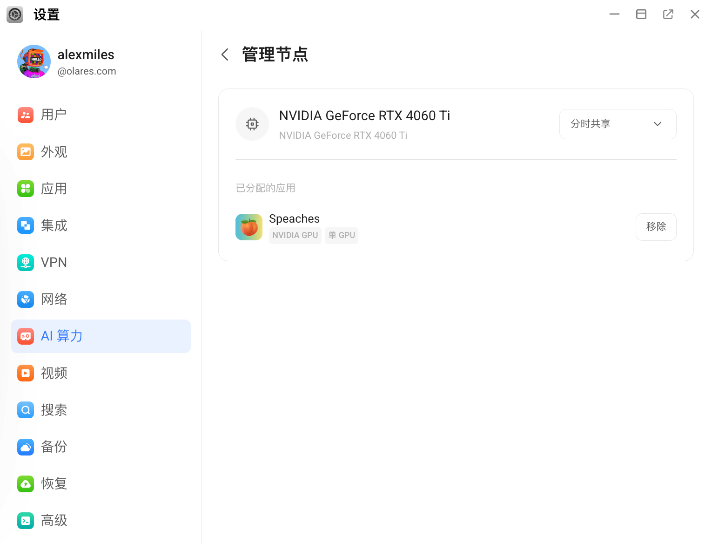Click the Speaches app name
The width and height of the screenshot is (712, 544).
[x=294, y=219]
